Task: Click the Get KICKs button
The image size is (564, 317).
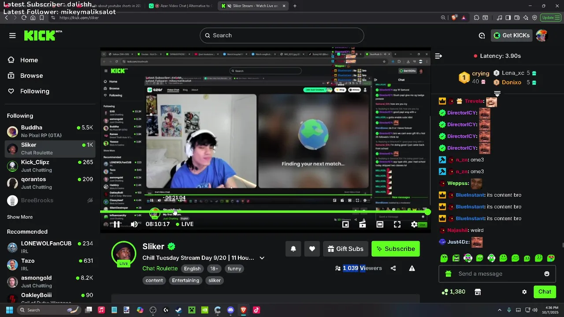Action: pos(512,36)
